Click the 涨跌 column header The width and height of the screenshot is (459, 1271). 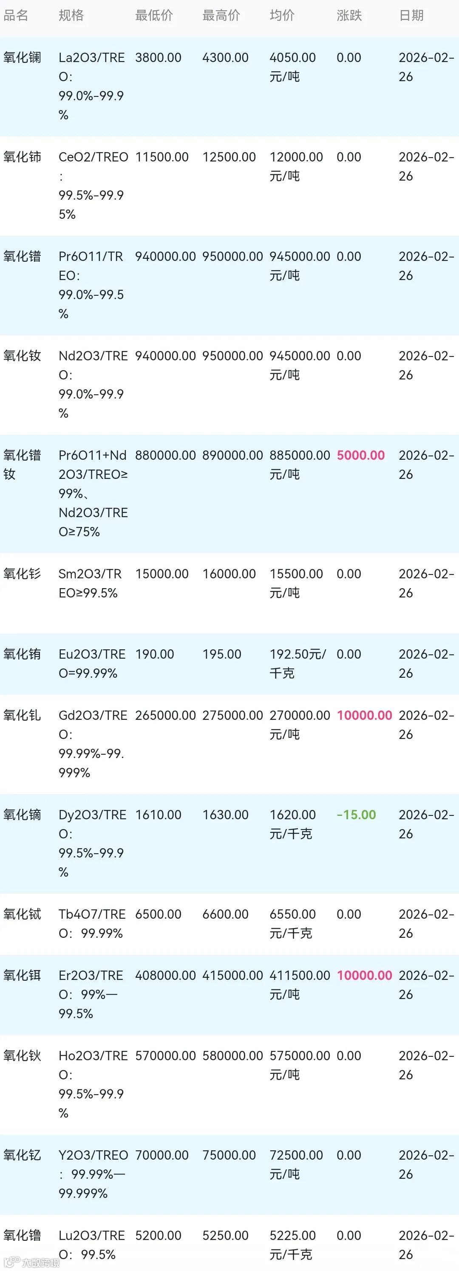point(349,15)
